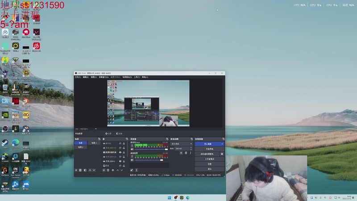Open virtual camera settings gear
357x201 pixels.
click(222, 154)
